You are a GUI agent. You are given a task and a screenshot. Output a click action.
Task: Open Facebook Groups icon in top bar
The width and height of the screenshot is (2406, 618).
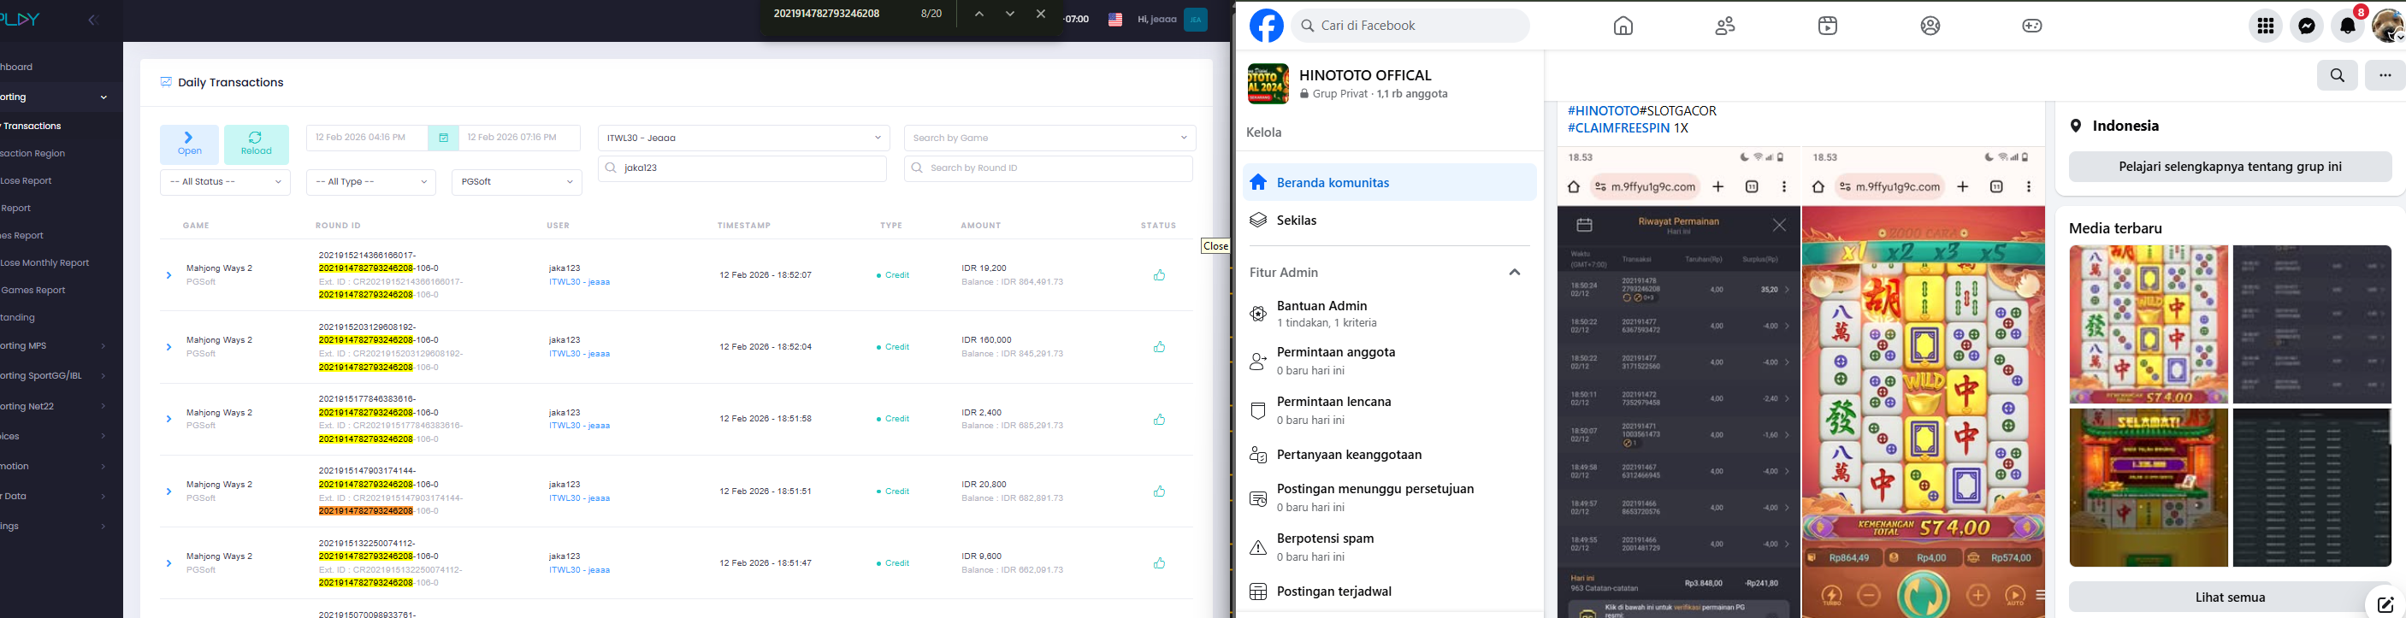click(1930, 26)
